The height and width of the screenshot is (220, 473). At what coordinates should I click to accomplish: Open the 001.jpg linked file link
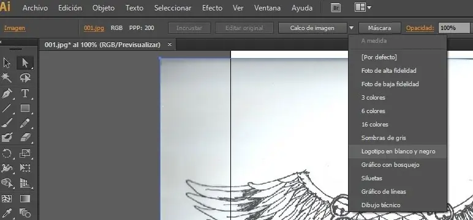94,28
